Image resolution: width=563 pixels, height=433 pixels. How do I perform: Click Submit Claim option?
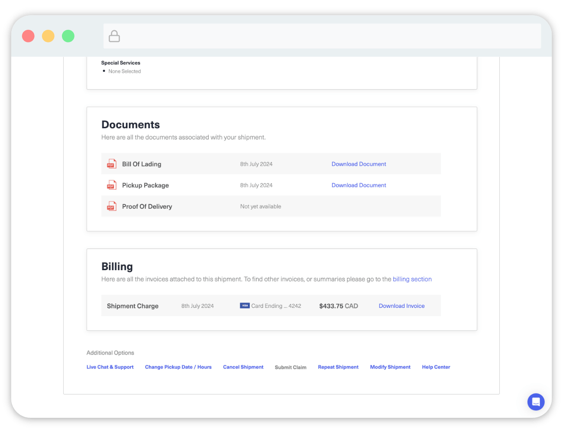[x=290, y=368]
